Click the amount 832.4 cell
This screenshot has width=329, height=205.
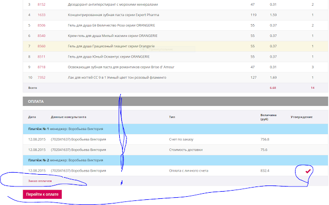[265, 171]
